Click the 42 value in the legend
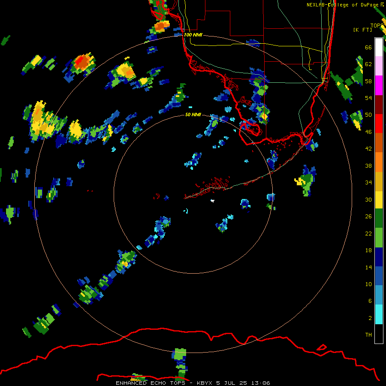Viewport: 386px width, 386px height. (368, 149)
